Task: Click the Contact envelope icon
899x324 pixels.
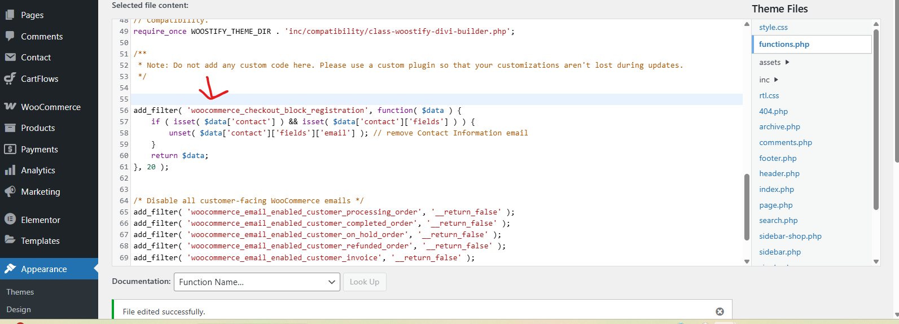Action: point(10,57)
